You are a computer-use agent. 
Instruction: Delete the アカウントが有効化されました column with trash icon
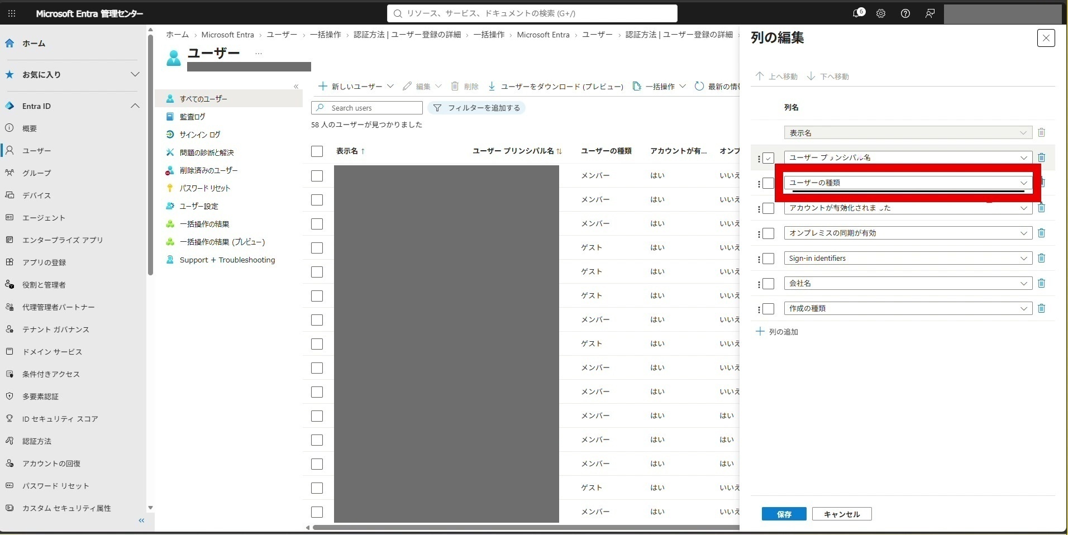(x=1041, y=208)
